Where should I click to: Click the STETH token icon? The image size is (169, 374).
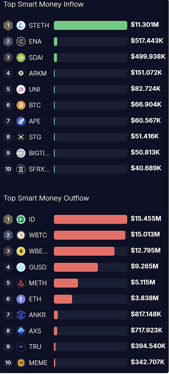pyautogui.click(x=21, y=26)
